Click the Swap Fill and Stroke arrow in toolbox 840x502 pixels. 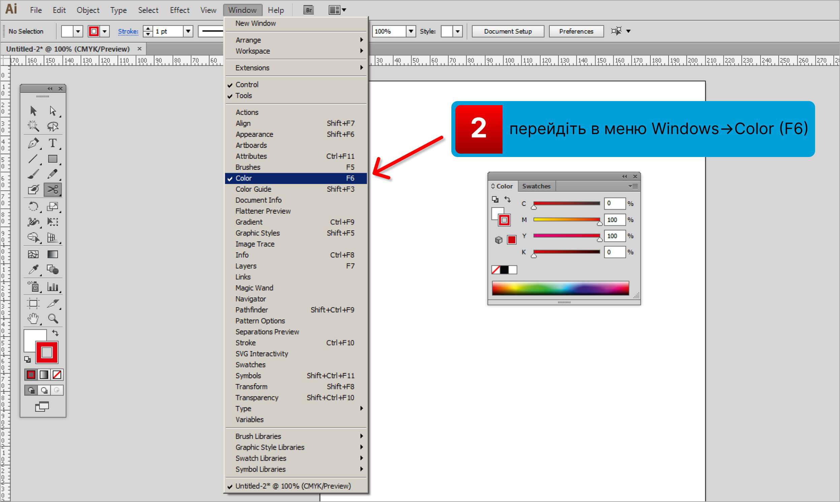pos(55,333)
